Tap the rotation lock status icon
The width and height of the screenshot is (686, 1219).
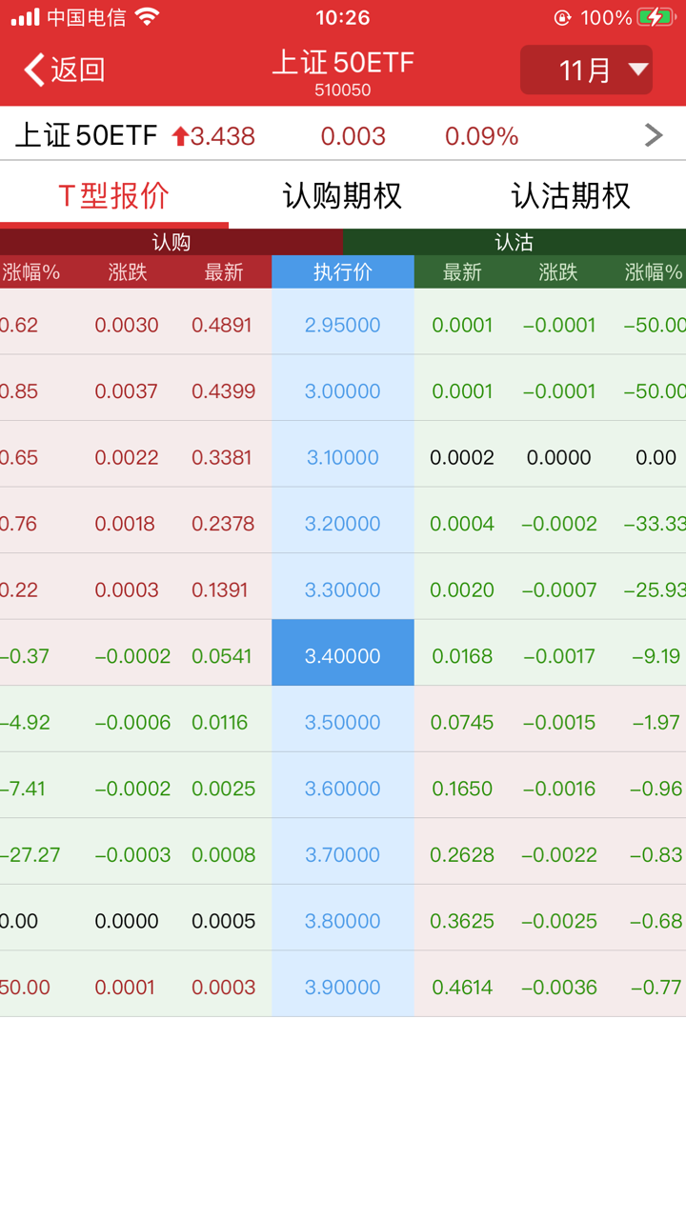pos(563,17)
